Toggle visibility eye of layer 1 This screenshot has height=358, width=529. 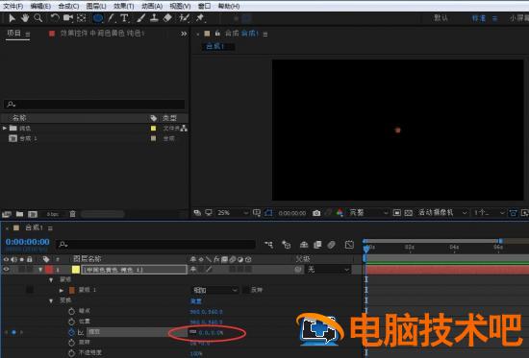6,269
